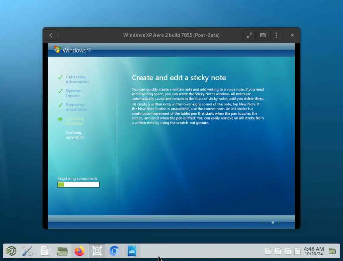This screenshot has height=261, width=343.
Task: Enter fullscreen mode for the virtual machine
Action: (x=249, y=35)
